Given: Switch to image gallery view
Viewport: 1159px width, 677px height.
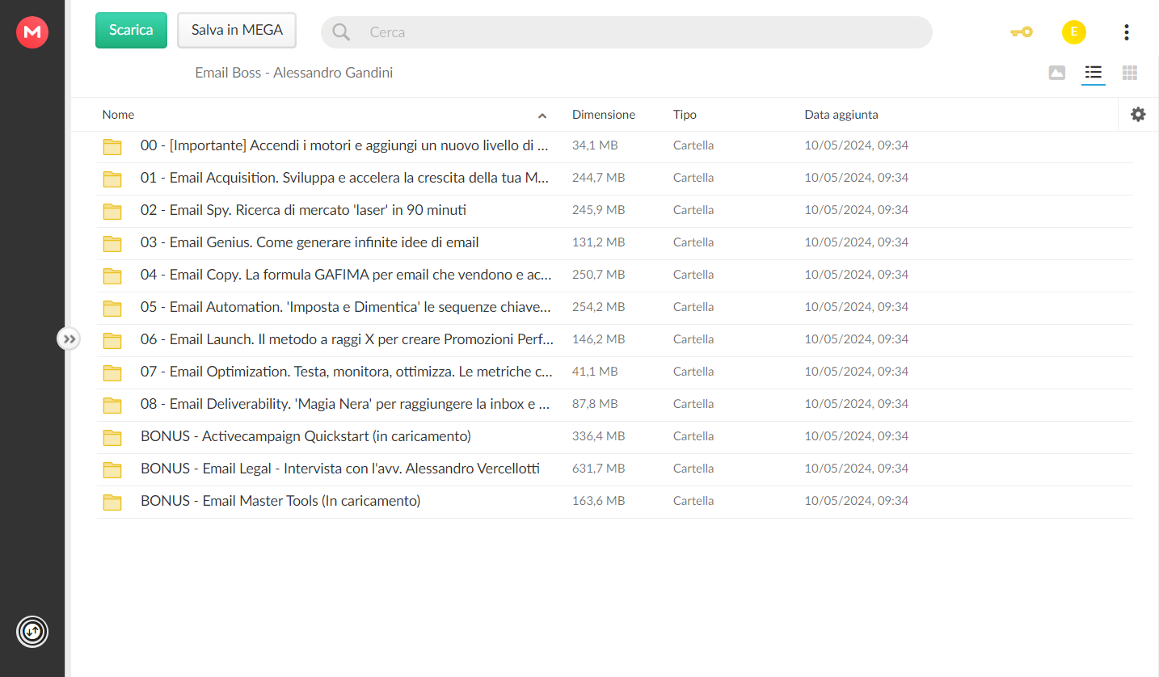Looking at the screenshot, I should tap(1056, 73).
